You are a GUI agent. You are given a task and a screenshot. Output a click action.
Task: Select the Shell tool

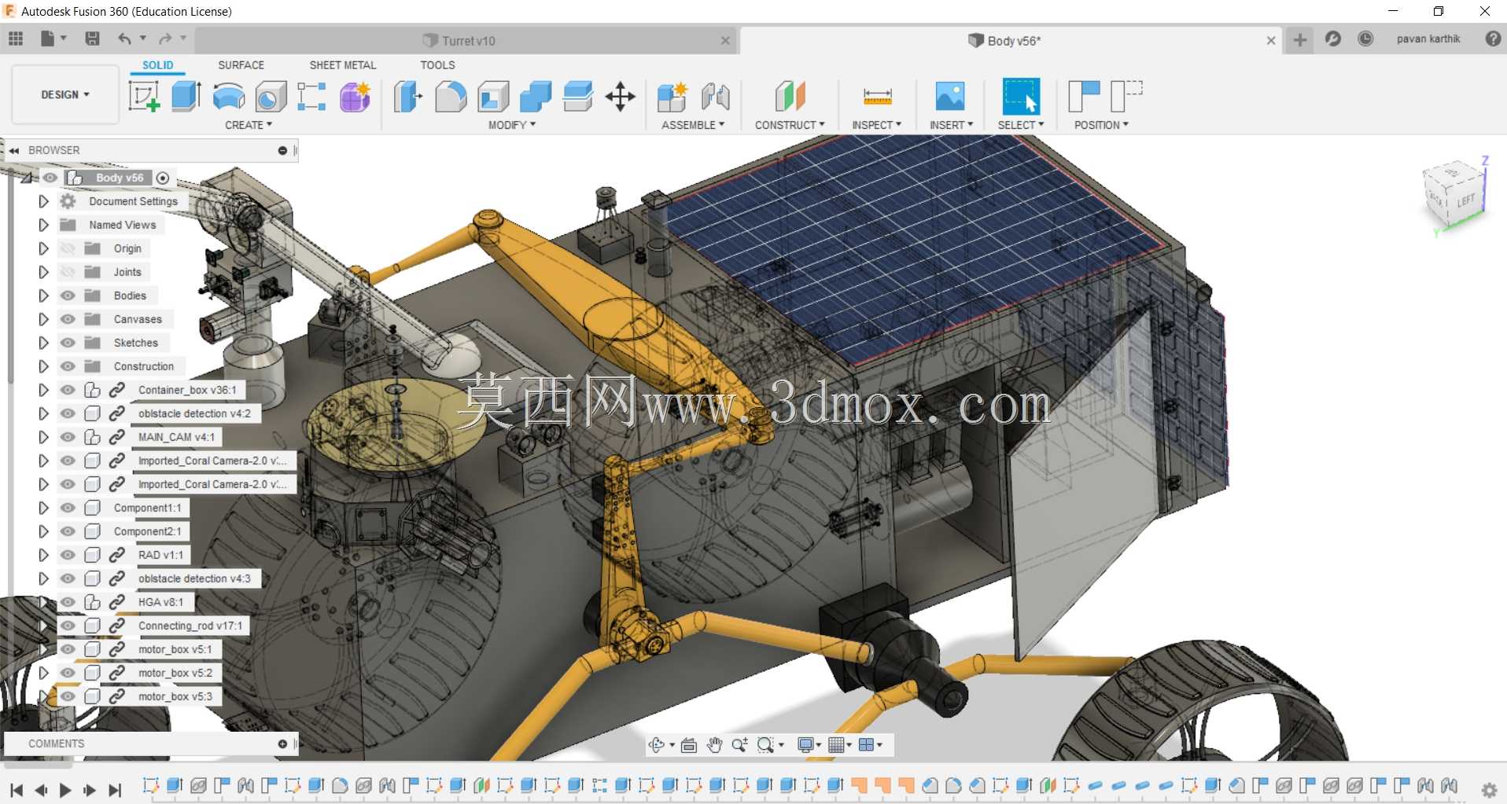click(493, 97)
